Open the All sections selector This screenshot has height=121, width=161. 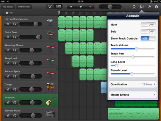(x=9, y=13)
